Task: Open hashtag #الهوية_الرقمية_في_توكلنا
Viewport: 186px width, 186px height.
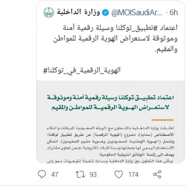Action: tap(82, 70)
